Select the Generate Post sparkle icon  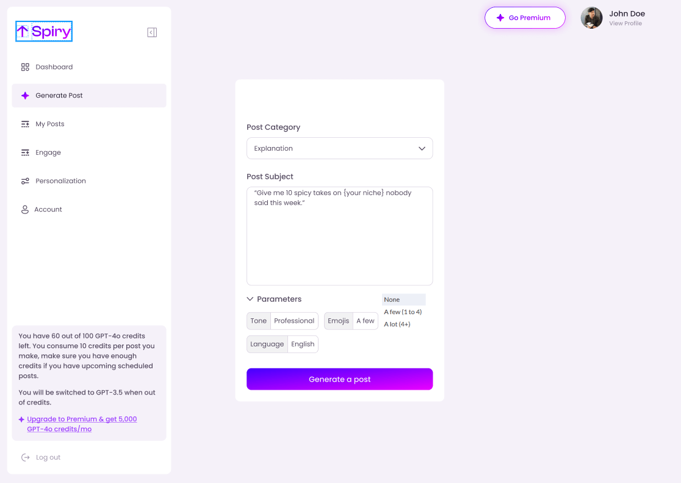(x=25, y=95)
